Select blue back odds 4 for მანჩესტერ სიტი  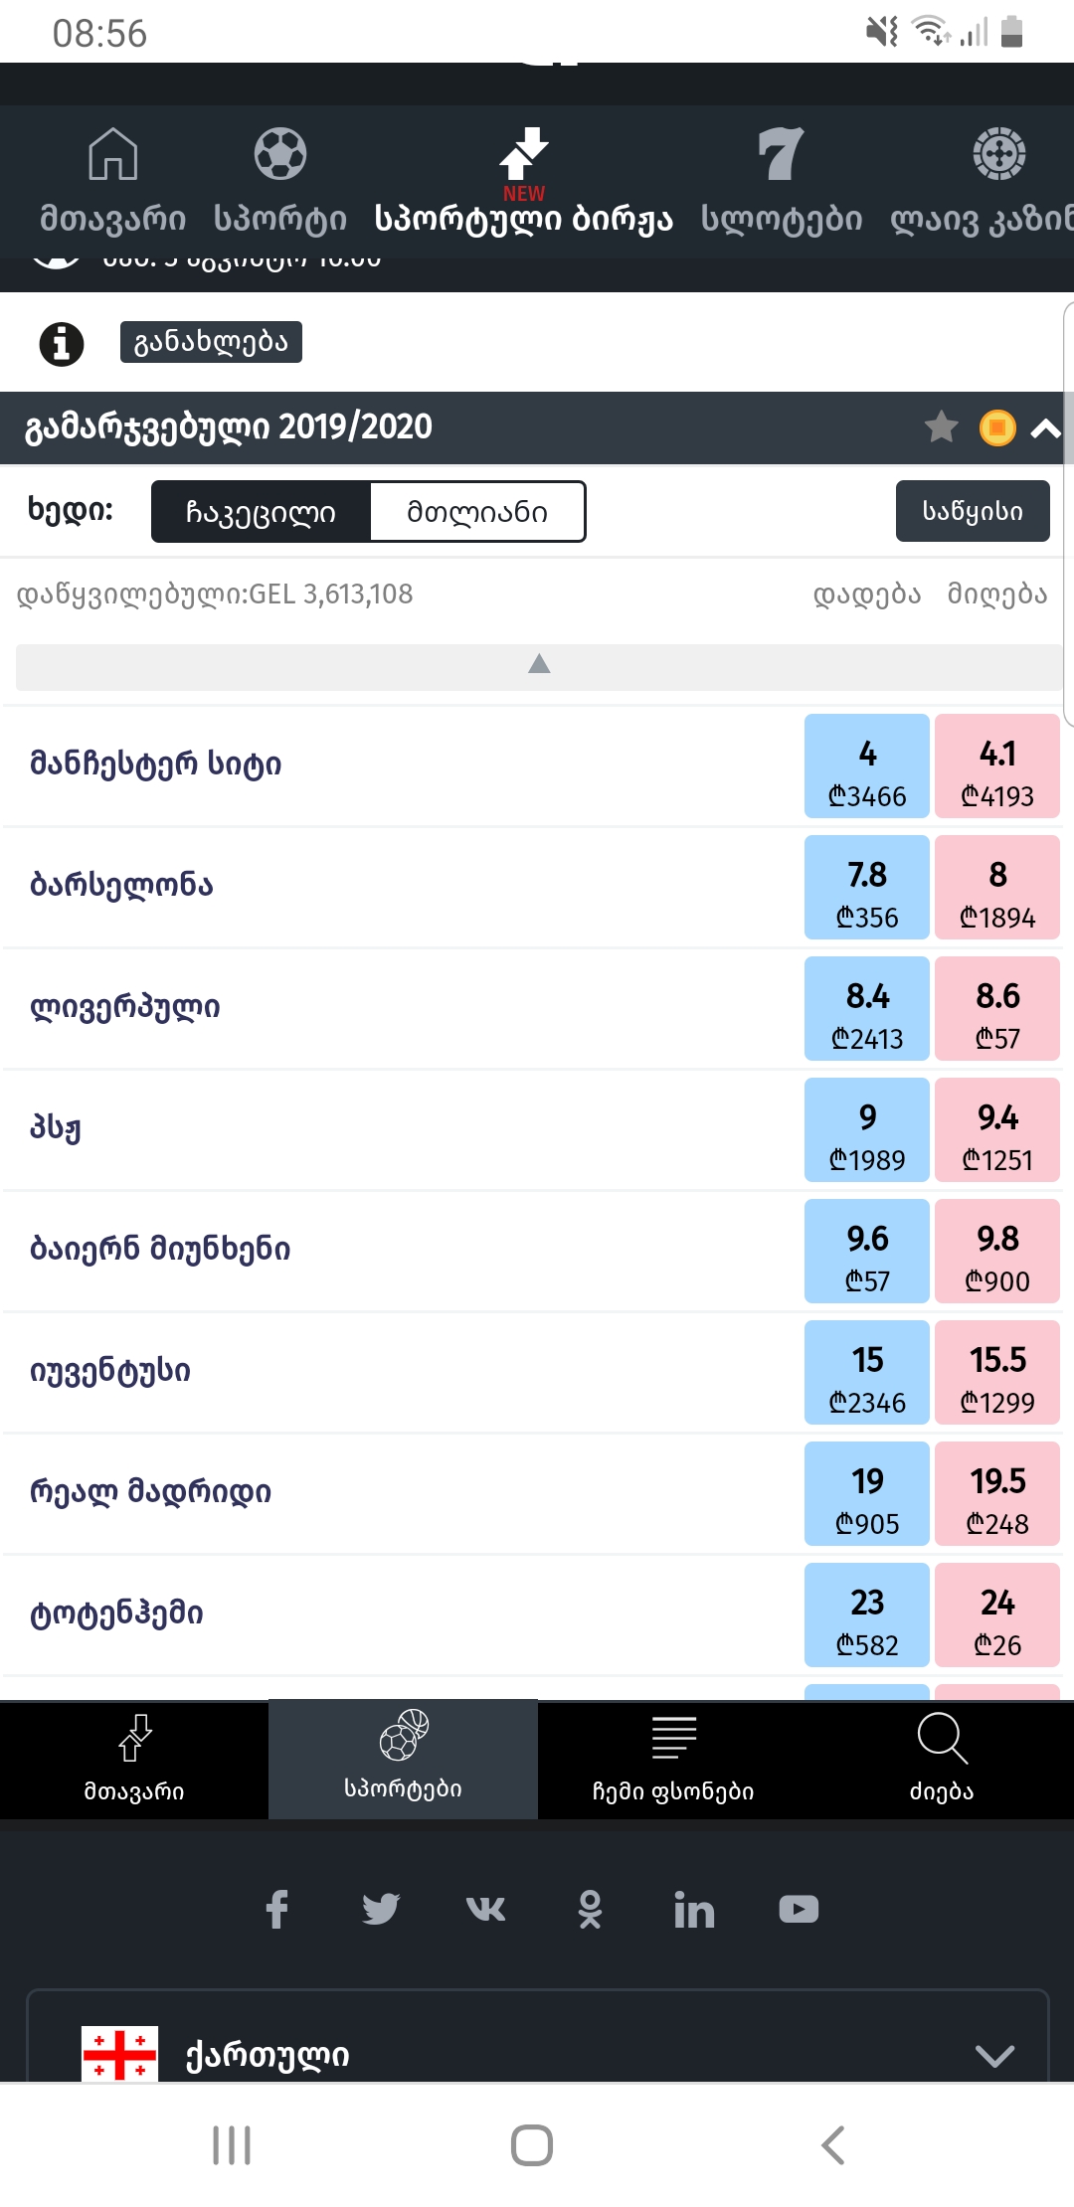(x=867, y=766)
